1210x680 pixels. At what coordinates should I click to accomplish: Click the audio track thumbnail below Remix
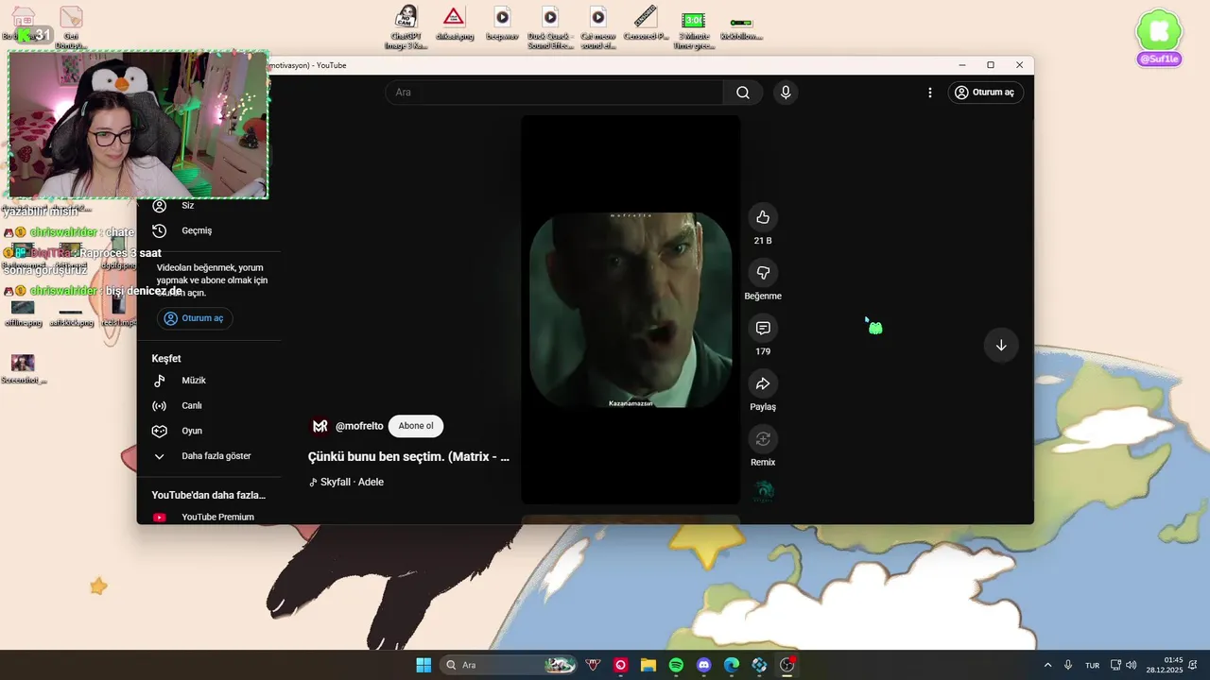click(x=764, y=491)
